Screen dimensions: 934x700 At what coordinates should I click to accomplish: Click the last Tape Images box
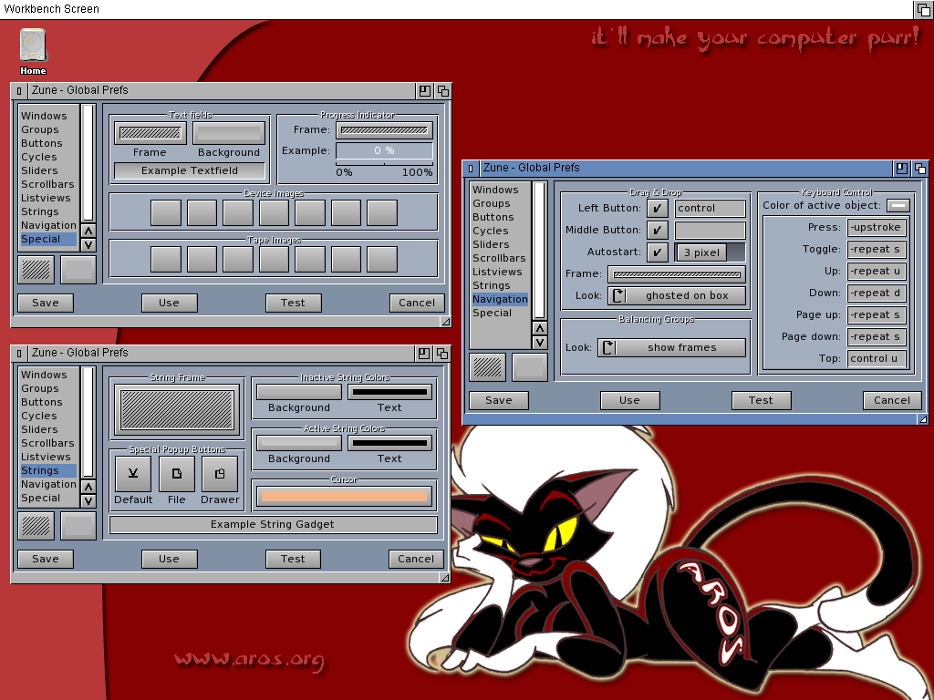(382, 260)
